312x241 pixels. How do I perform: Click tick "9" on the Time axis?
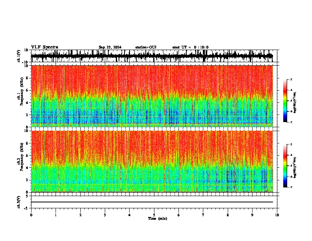pyautogui.click(x=252, y=215)
